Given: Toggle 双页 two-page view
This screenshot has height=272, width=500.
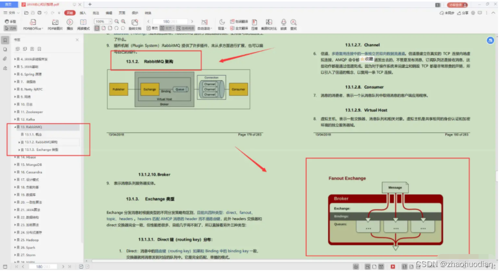Looking at the screenshot, I should coord(167,28).
